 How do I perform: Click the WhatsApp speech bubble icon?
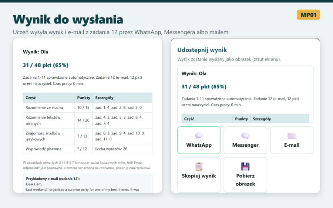199,136
